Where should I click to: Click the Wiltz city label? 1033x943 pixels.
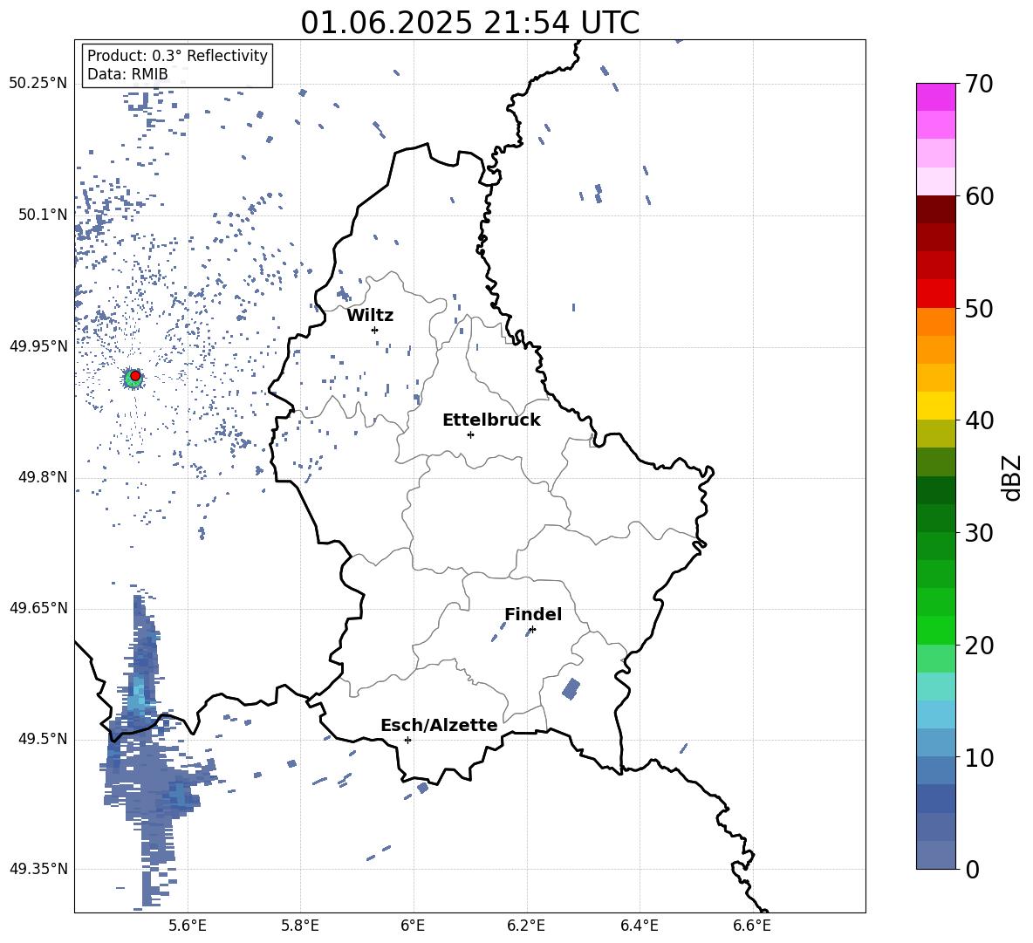(370, 316)
